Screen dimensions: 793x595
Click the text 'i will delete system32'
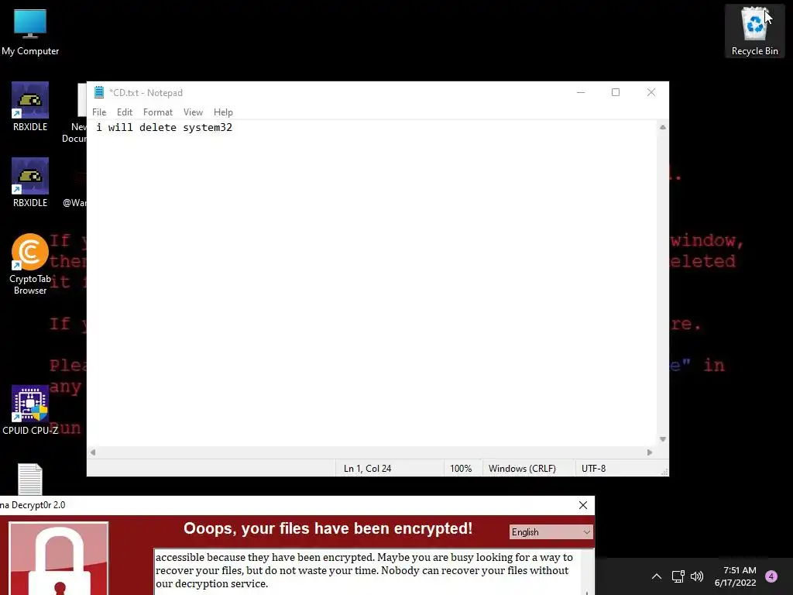[164, 128]
